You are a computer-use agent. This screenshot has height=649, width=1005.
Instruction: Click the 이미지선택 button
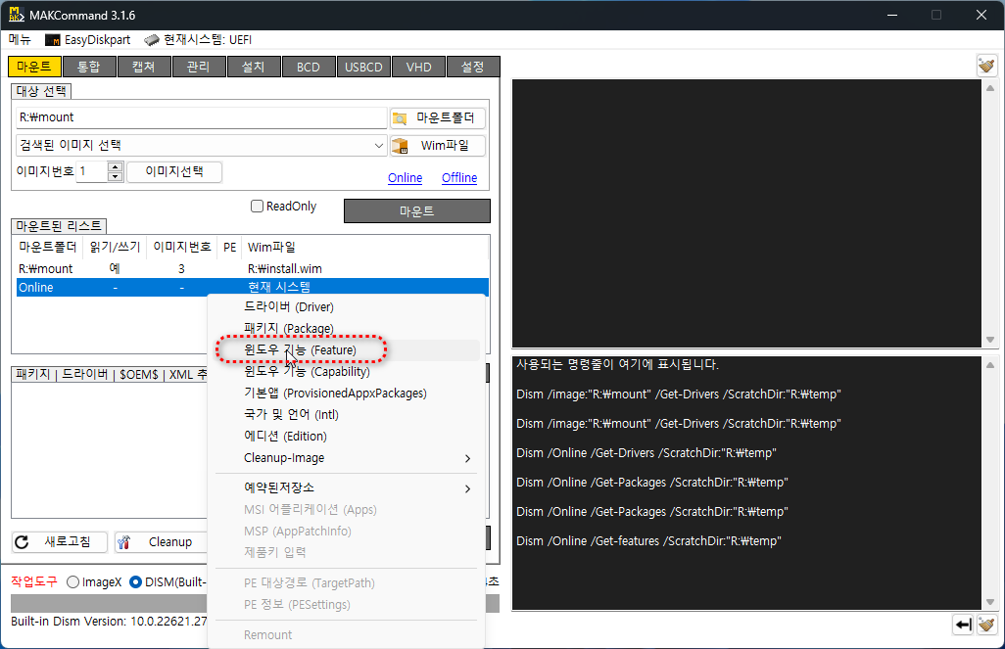pos(174,171)
